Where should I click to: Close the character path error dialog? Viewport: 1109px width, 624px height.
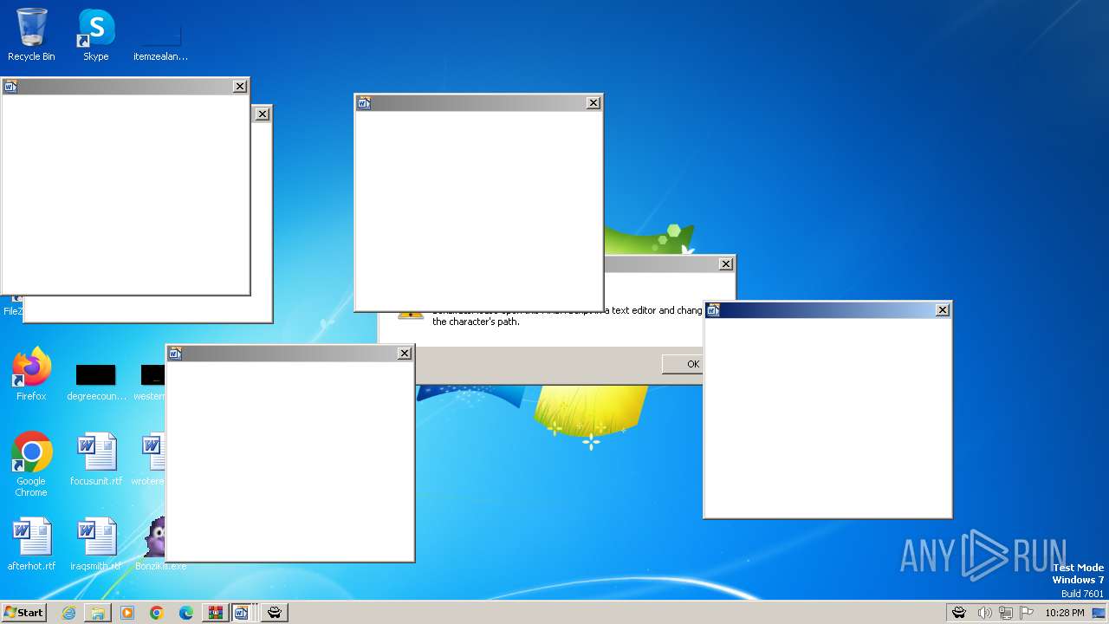point(726,264)
